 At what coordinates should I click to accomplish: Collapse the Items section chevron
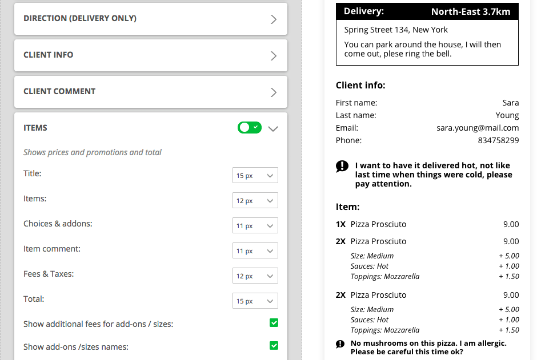coord(273,128)
